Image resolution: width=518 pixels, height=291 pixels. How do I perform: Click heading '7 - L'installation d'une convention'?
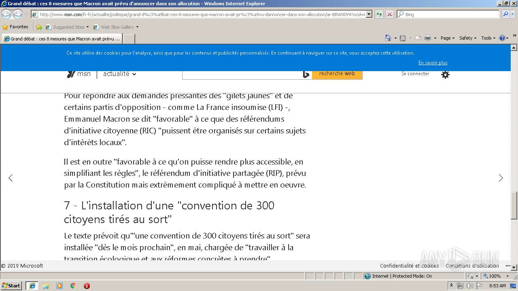point(169,212)
